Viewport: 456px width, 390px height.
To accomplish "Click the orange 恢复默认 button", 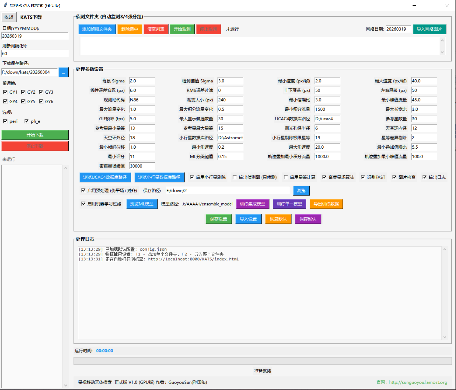I will tap(278, 219).
